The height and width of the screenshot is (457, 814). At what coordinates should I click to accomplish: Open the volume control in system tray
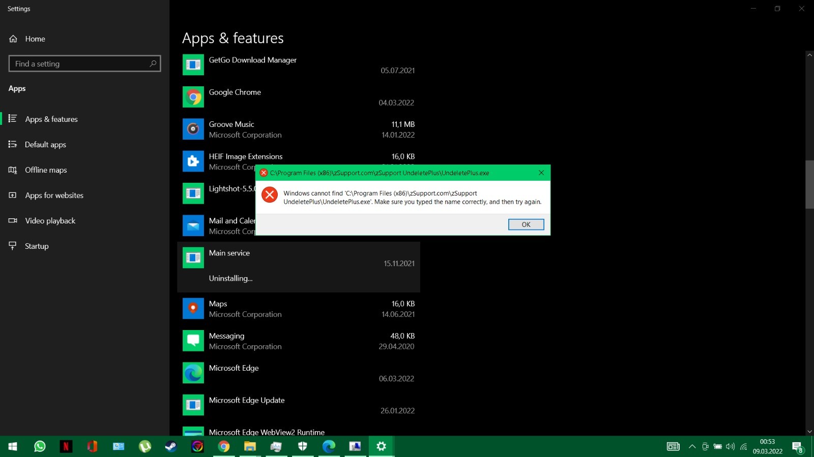(731, 447)
